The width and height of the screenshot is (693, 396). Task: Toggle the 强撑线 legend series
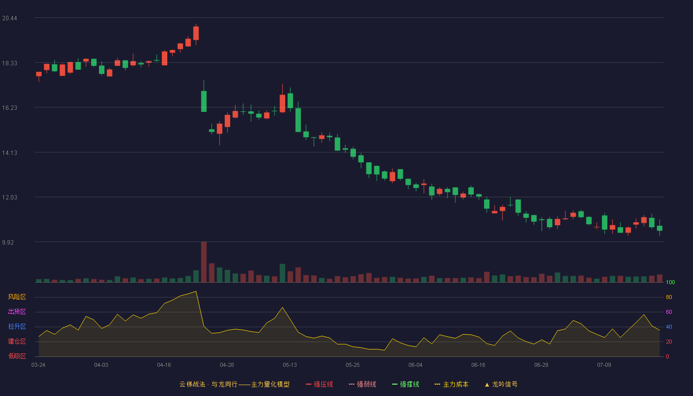[405, 384]
